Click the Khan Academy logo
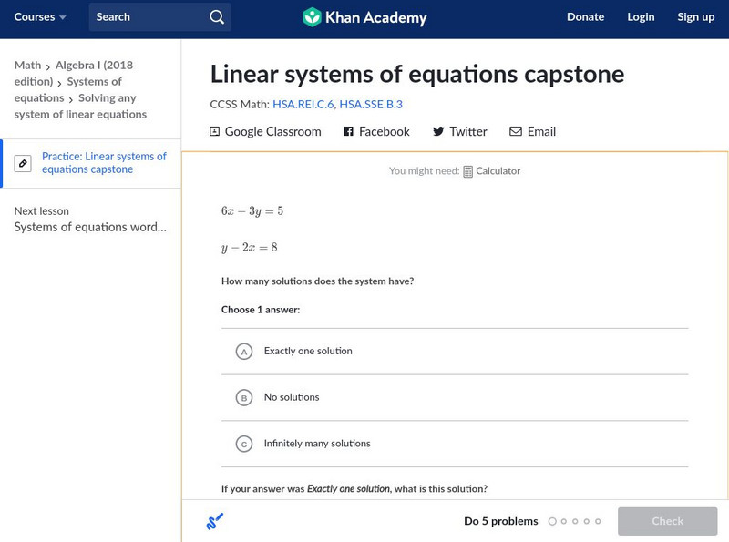Image resolution: width=729 pixels, height=542 pixels. (364, 17)
